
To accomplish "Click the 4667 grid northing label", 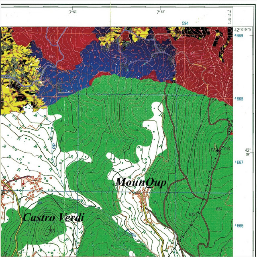I will coord(239,162).
